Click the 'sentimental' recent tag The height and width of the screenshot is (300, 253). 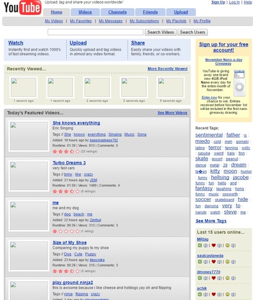[x=209, y=135]
